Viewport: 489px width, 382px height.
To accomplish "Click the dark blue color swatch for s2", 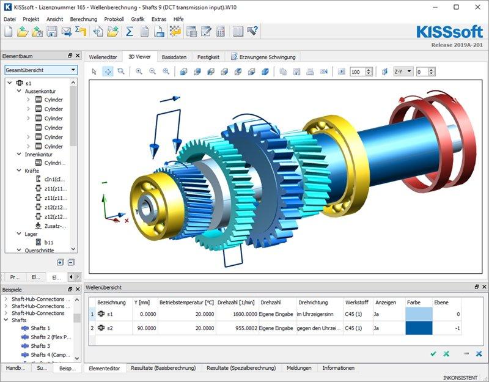I will [419, 328].
